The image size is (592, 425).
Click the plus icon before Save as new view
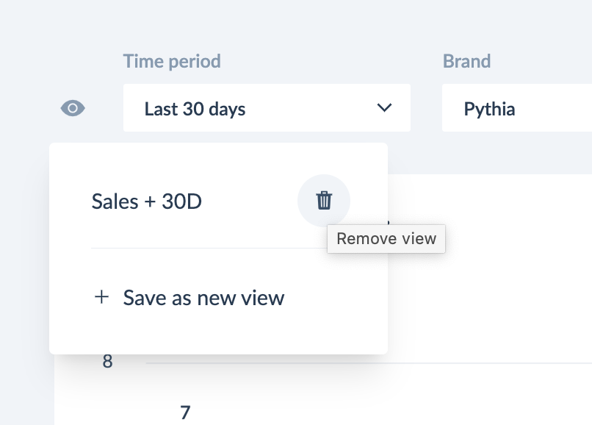pyautogui.click(x=101, y=297)
